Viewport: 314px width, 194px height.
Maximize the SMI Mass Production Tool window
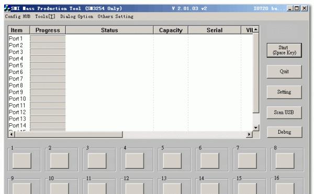[297, 8]
